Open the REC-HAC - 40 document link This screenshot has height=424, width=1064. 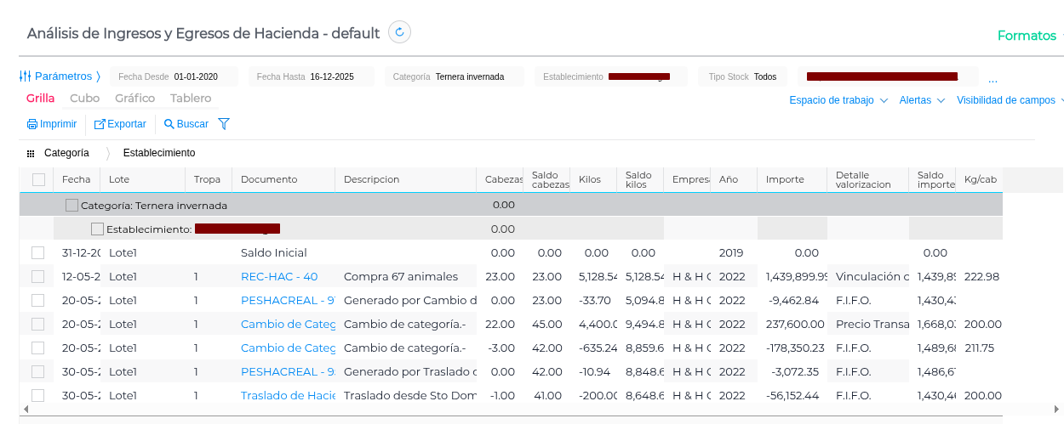click(x=279, y=276)
